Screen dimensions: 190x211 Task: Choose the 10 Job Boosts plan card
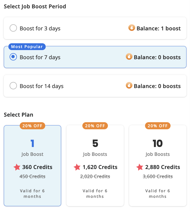point(158,166)
